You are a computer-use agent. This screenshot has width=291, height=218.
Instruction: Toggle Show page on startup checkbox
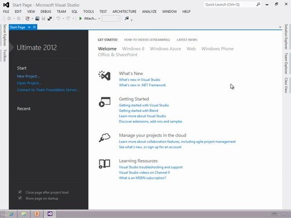tap(20, 198)
